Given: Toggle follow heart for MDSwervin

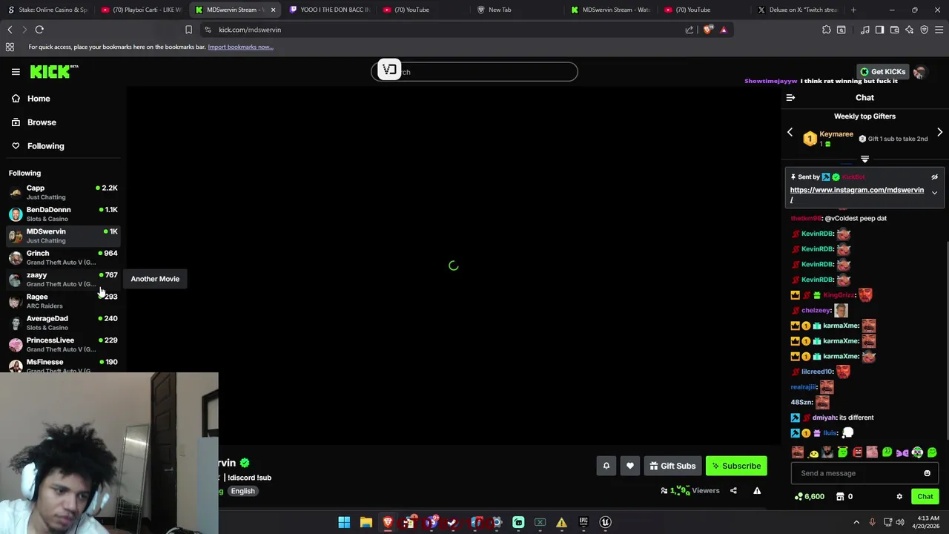Looking at the screenshot, I should click(630, 466).
